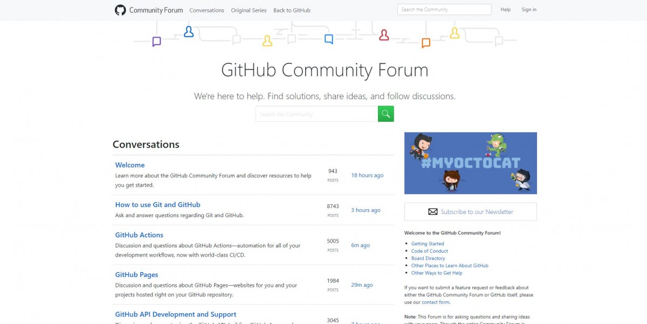Open GitHub API Development and Support board
647x324 pixels.
tap(176, 314)
